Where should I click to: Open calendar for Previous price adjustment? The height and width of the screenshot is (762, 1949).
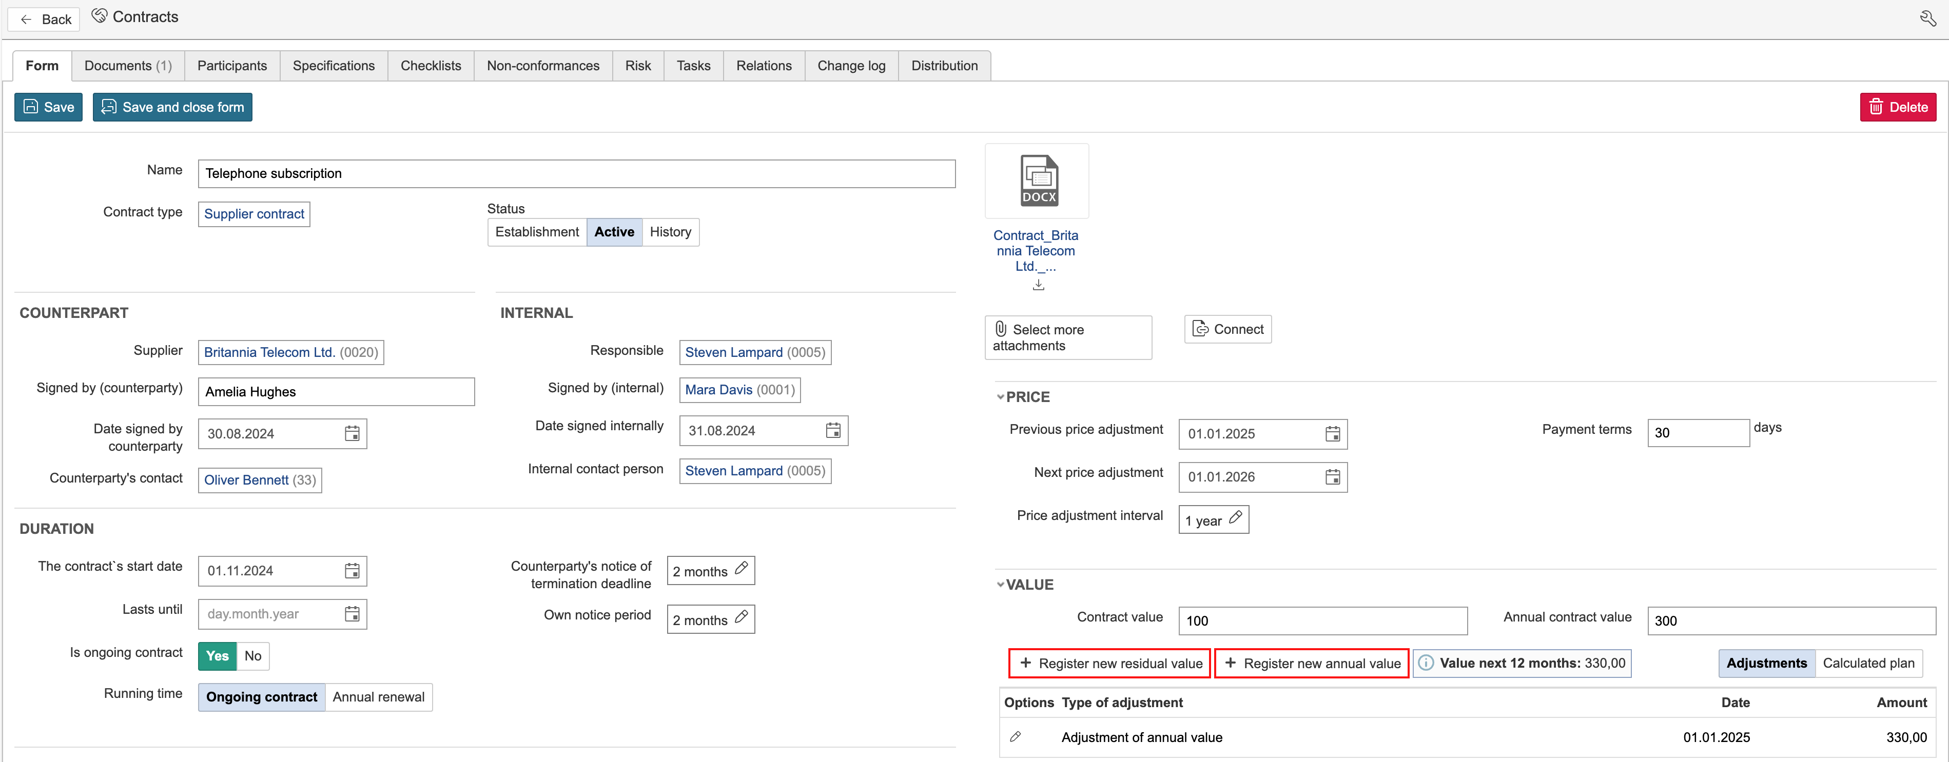tap(1332, 434)
